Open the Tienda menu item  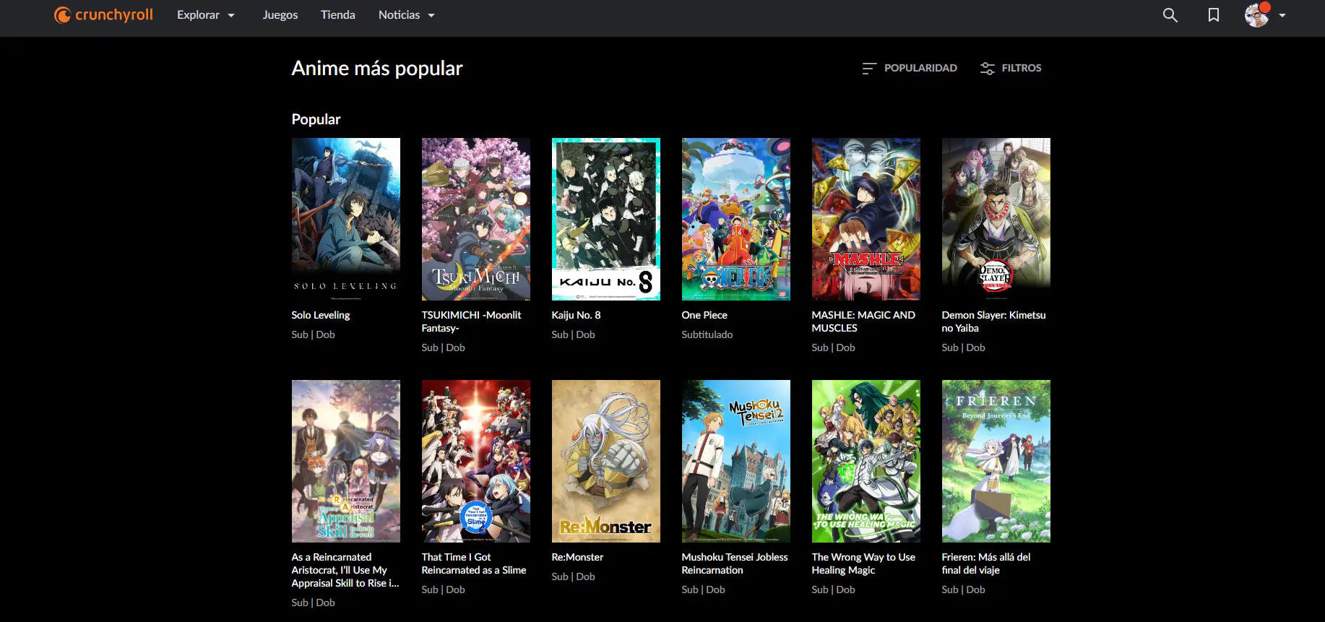(x=338, y=15)
